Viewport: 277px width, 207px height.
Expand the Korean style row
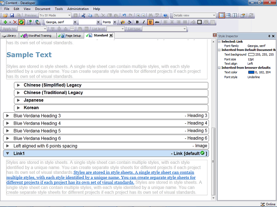pyautogui.click(x=18, y=108)
